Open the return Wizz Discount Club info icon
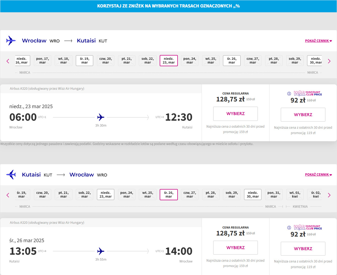The width and height of the screenshot is (337, 275). click(289, 227)
